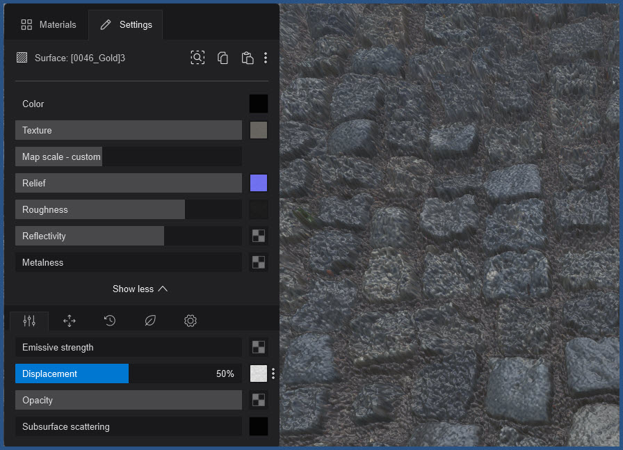Copy the surface material settings
623x450 pixels.
tap(222, 58)
